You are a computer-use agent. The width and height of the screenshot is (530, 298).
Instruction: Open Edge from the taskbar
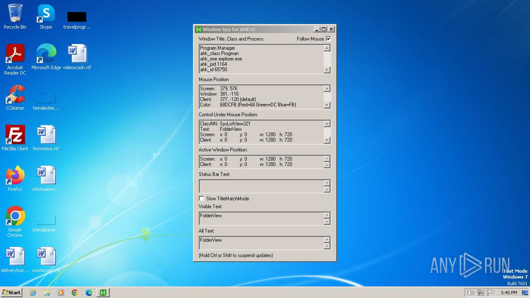(x=89, y=293)
